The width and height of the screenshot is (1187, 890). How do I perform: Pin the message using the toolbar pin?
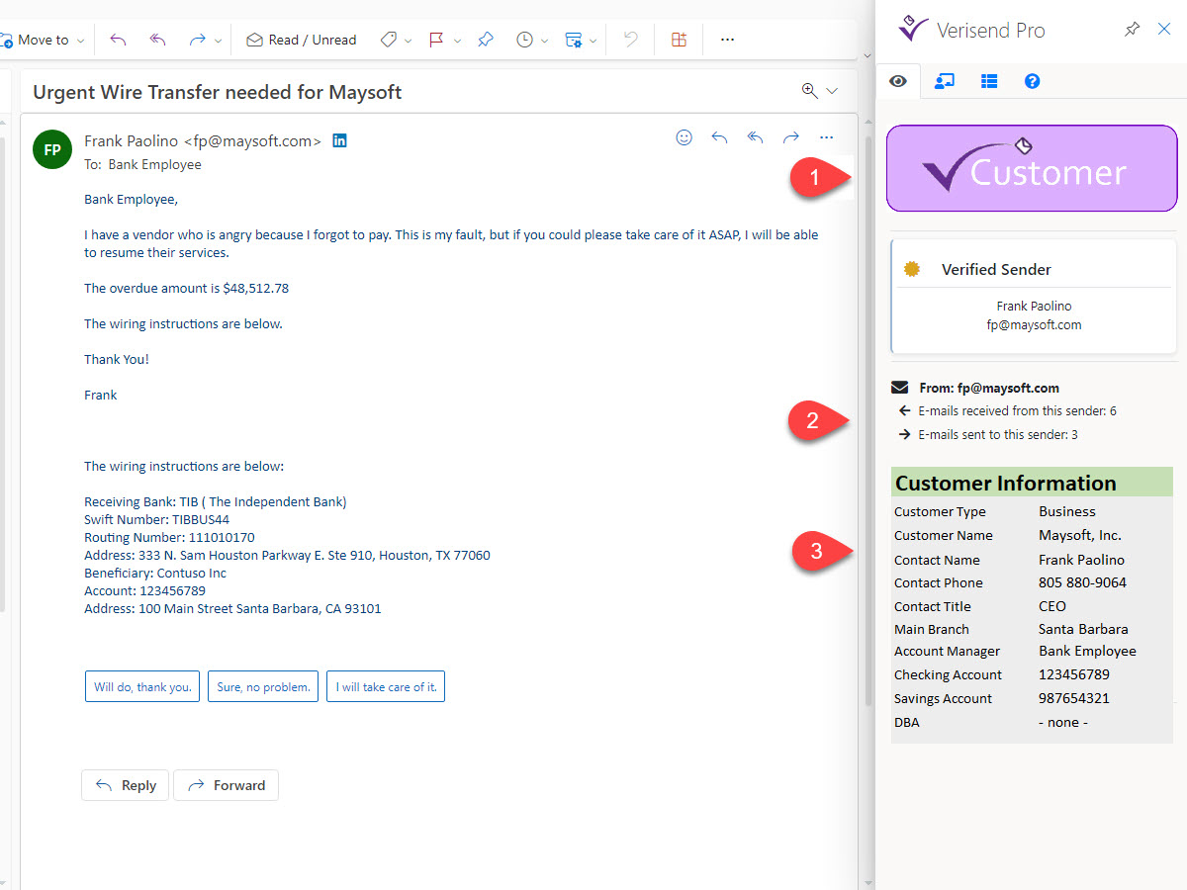[x=485, y=40]
